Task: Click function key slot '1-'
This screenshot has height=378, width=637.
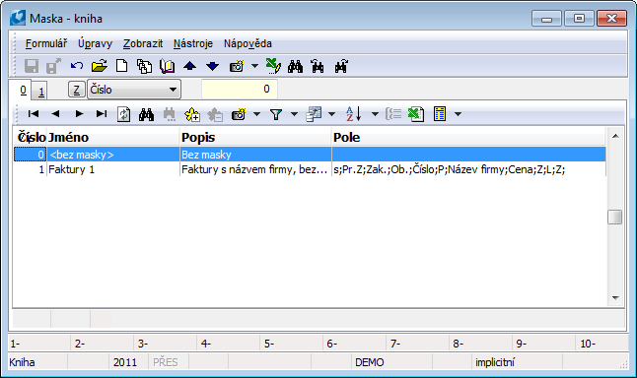Action: tap(39, 344)
